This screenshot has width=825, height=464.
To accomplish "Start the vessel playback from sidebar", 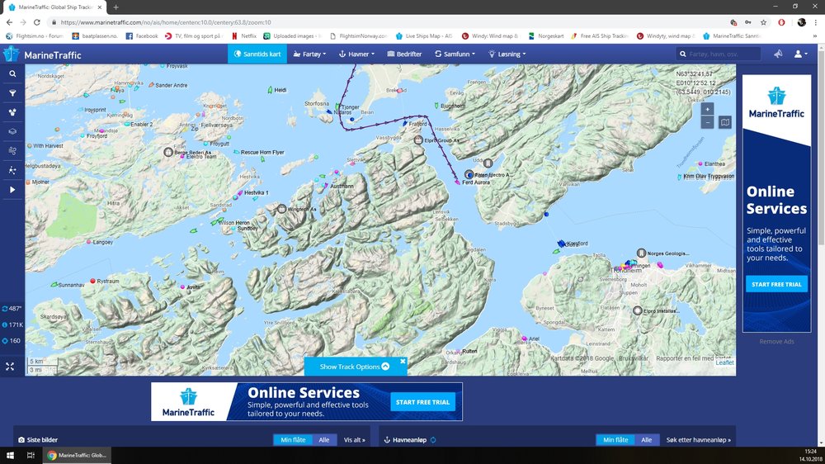I will (12, 190).
